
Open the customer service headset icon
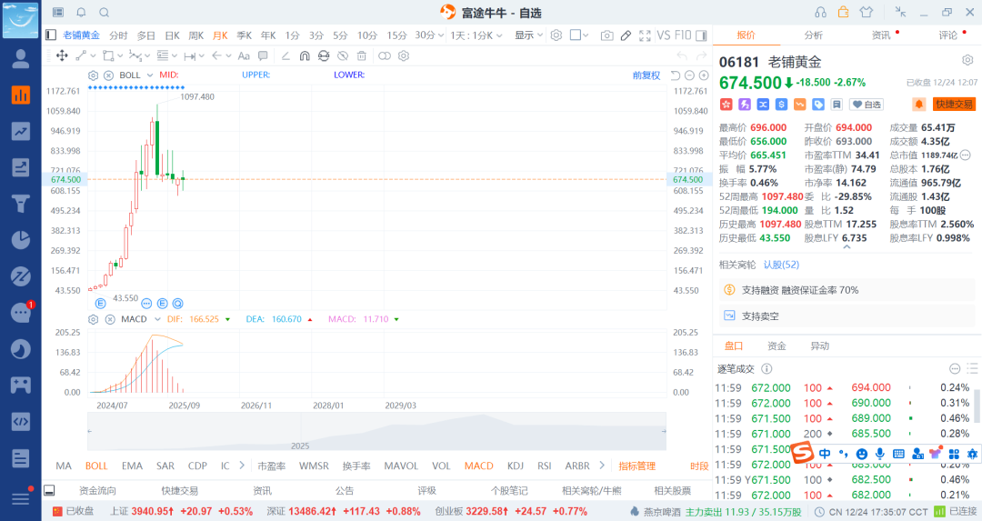[x=820, y=13]
